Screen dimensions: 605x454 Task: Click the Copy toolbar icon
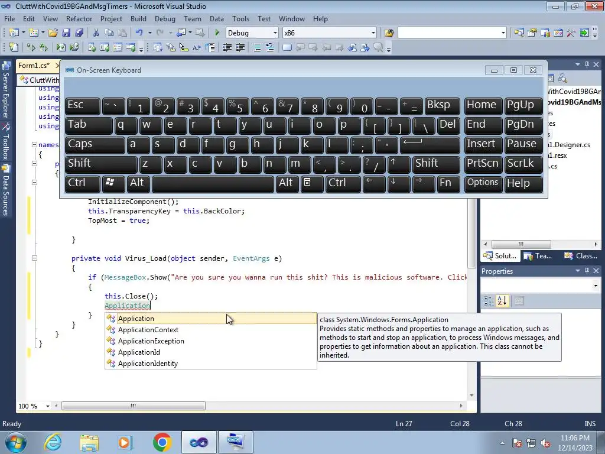109,33
